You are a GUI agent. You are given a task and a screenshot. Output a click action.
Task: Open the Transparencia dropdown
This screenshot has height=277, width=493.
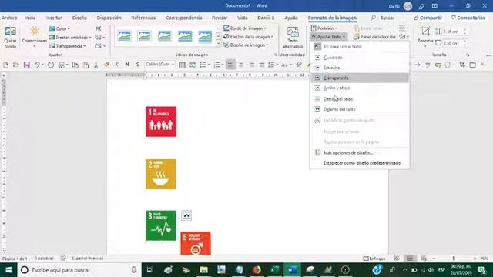click(x=67, y=46)
